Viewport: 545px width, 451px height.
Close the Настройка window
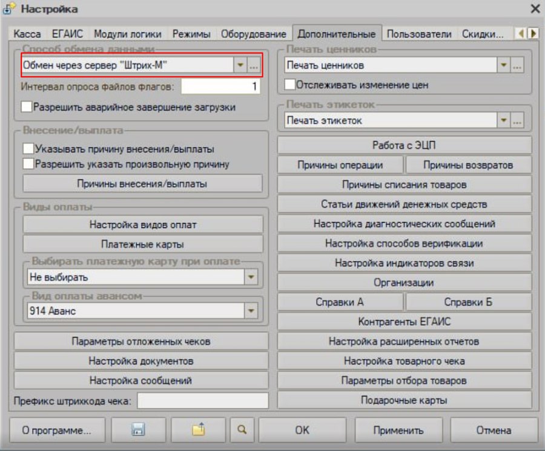[x=535, y=8]
